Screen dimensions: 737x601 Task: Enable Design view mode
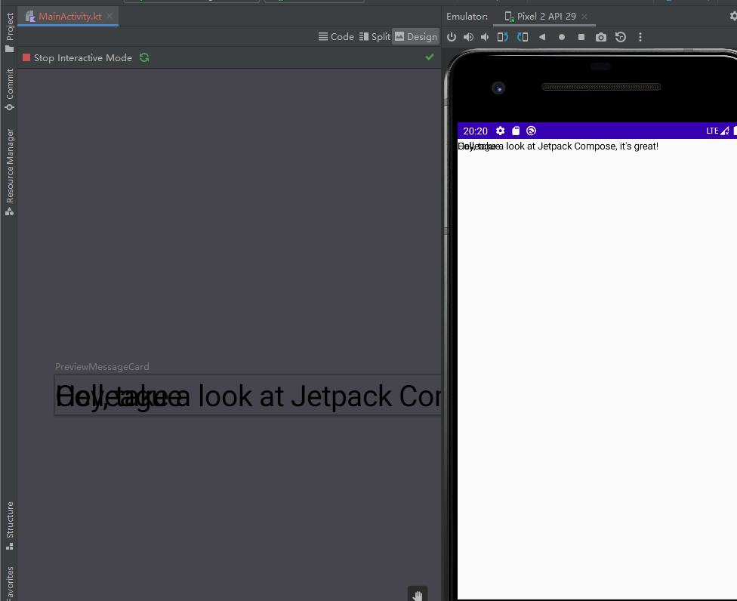pyautogui.click(x=415, y=36)
